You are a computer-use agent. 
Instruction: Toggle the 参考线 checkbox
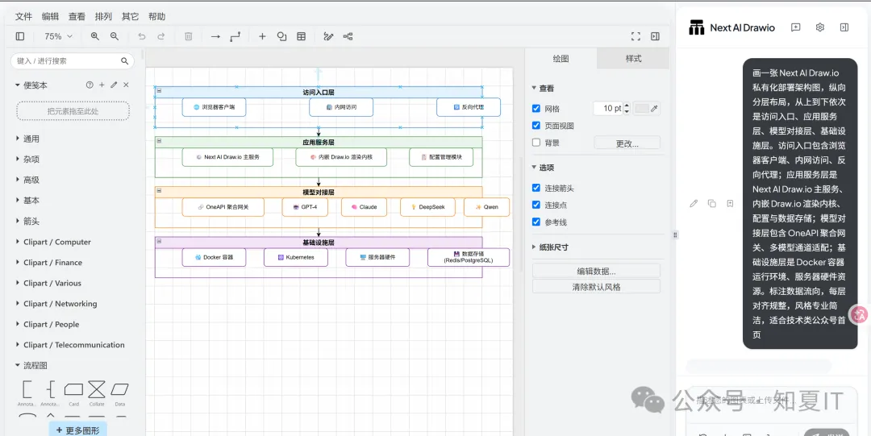(536, 222)
